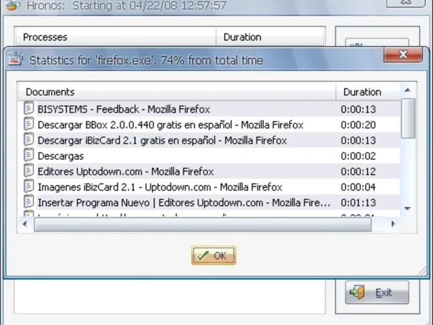The width and height of the screenshot is (433, 325).
Task: Click duration 0:00:04 for Imagenes iBizCard
Action: [358, 187]
